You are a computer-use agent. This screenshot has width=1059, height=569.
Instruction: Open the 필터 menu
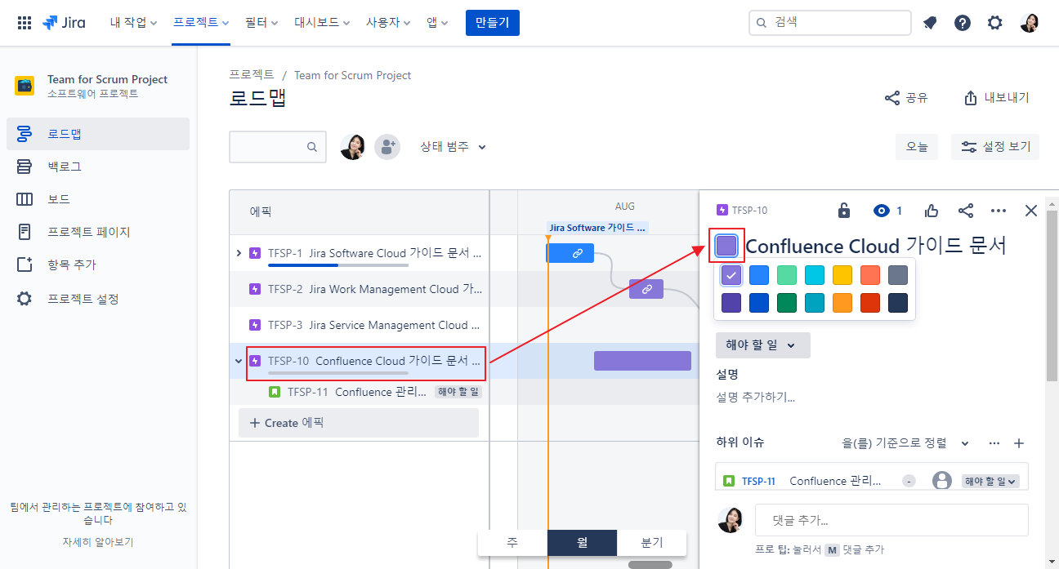pos(261,23)
